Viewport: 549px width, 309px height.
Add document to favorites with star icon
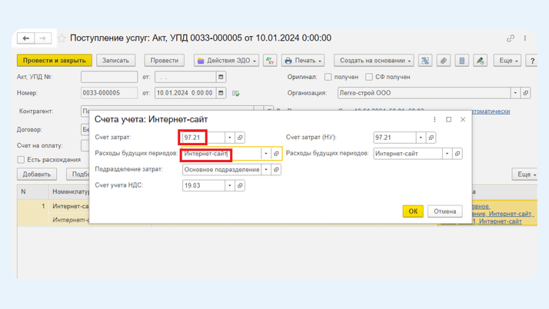point(62,38)
